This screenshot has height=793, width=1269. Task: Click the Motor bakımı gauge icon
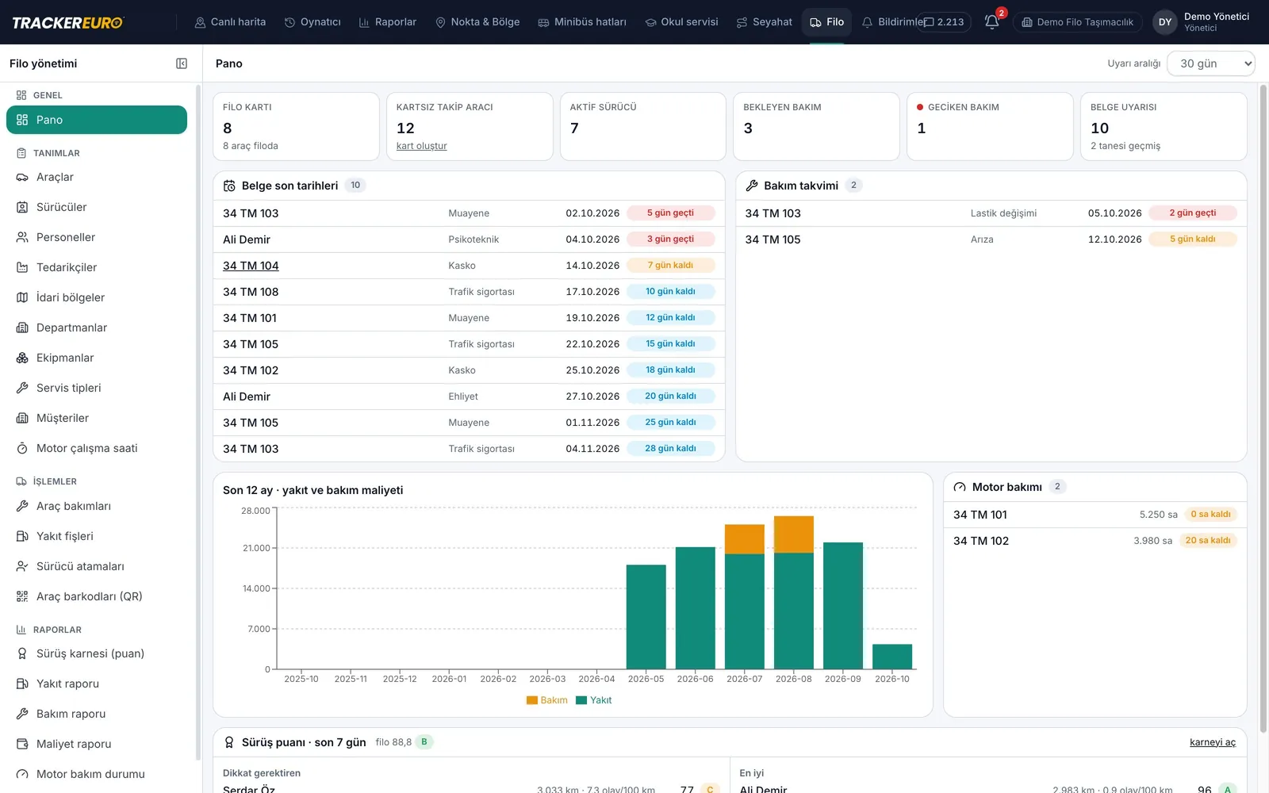[x=960, y=487]
